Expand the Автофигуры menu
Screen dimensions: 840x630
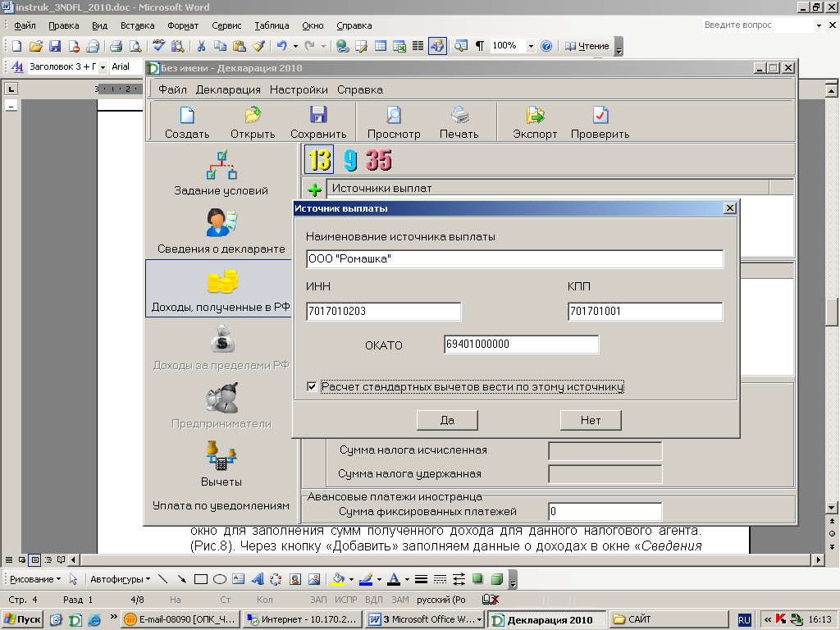pos(120,579)
